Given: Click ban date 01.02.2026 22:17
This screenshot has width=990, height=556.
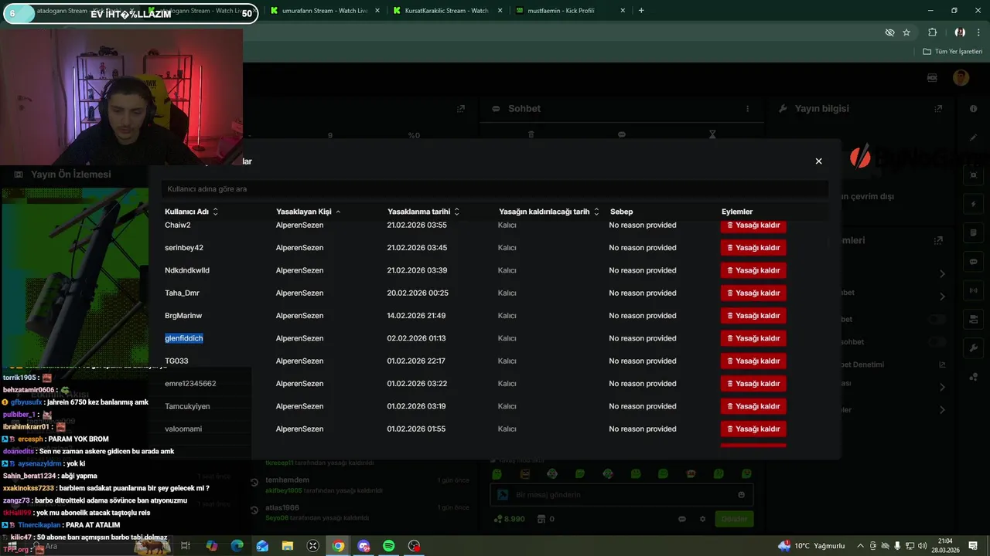Looking at the screenshot, I should [417, 361].
